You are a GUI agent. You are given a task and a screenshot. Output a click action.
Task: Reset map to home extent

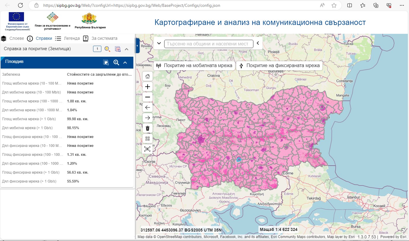[x=148, y=76]
